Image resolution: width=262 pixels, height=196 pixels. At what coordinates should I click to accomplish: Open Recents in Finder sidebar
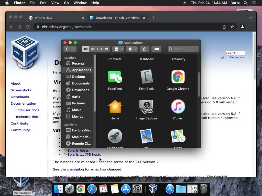[x=77, y=63]
